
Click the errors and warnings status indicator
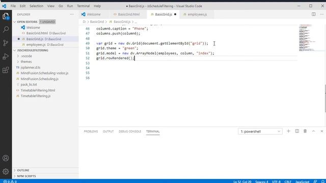click(x=10, y=181)
